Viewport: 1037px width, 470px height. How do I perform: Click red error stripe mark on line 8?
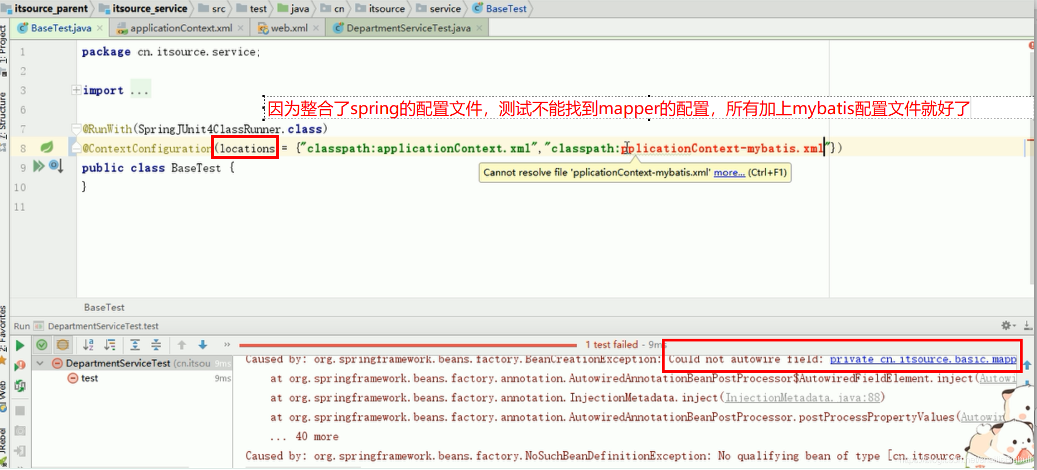click(1030, 141)
